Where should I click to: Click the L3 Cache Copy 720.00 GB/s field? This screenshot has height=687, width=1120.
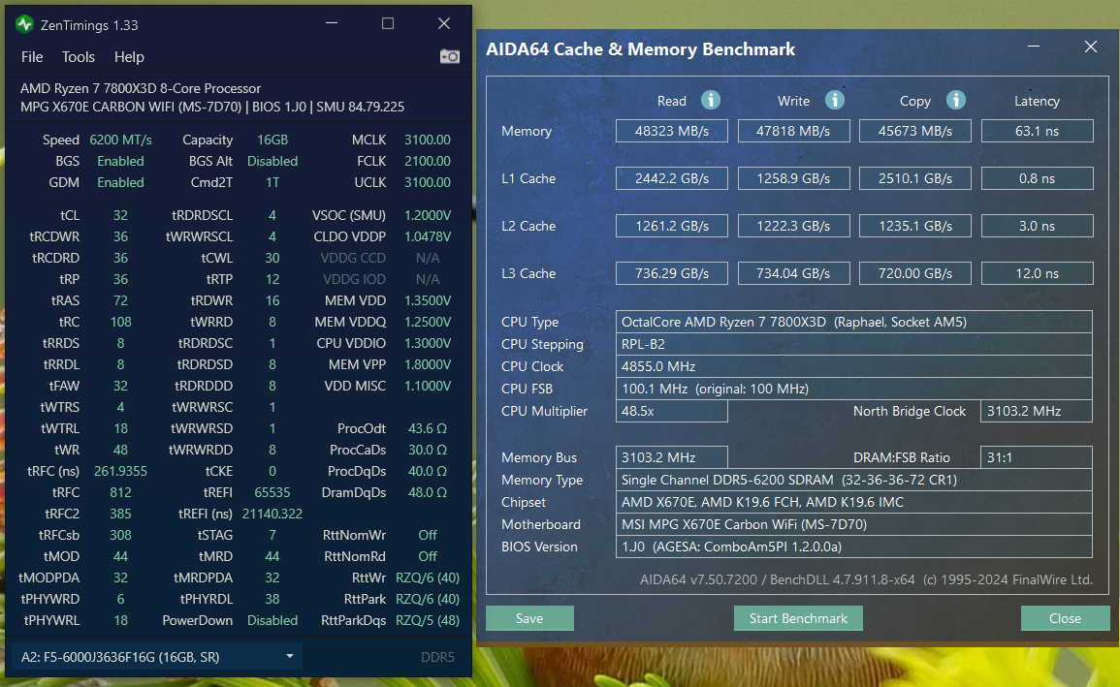pyautogui.click(x=915, y=273)
